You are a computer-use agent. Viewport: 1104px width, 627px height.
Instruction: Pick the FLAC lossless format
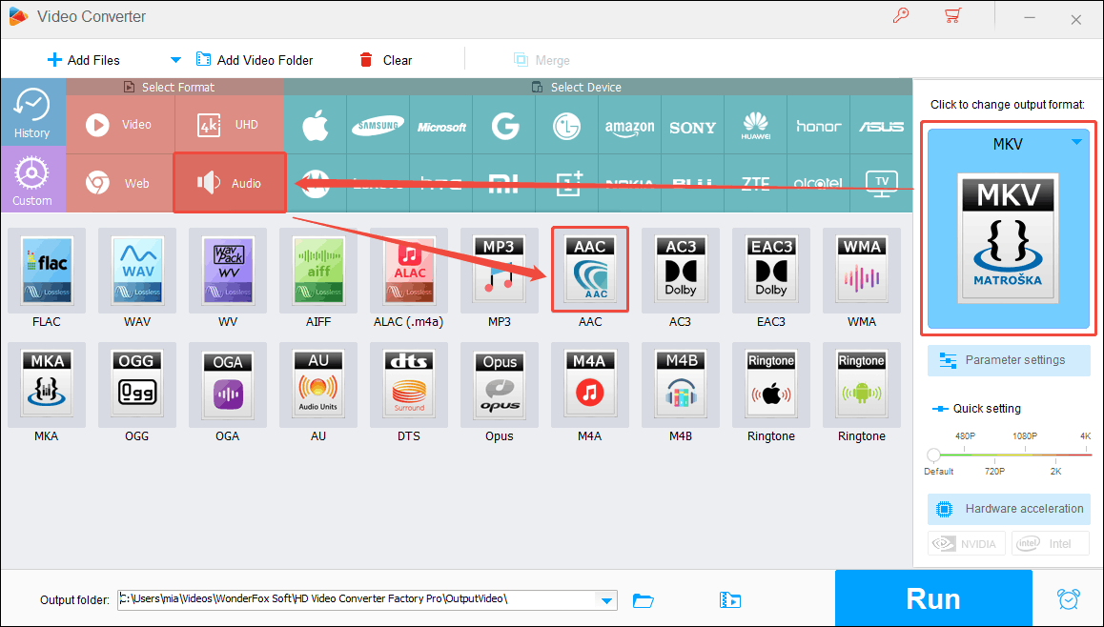click(x=46, y=270)
